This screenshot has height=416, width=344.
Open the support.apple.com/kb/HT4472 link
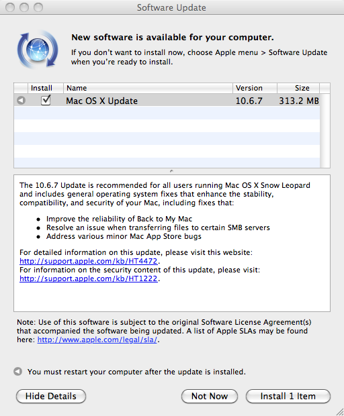pos(89,261)
